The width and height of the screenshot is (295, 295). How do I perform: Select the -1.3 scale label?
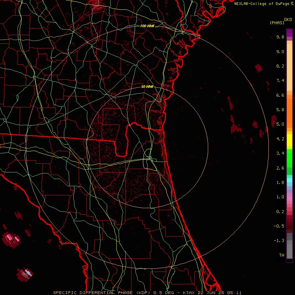[279, 241]
